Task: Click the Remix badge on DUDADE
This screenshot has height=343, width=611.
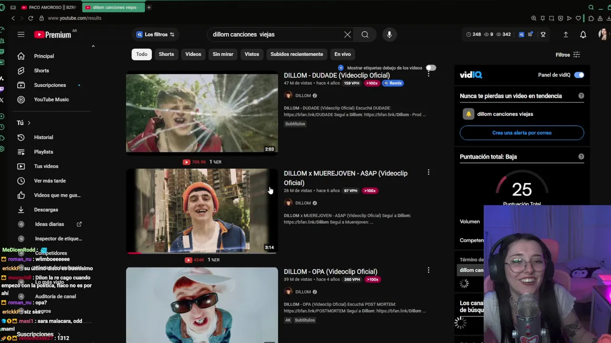Action: (x=393, y=83)
